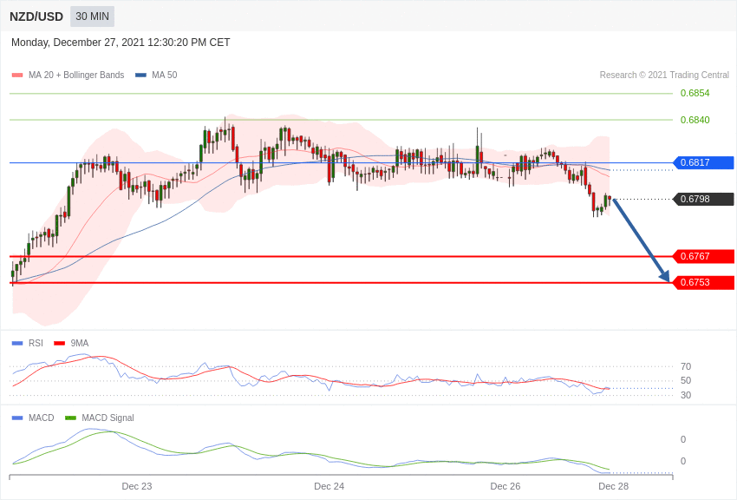Click the RSI 70 axis value

tap(686, 366)
